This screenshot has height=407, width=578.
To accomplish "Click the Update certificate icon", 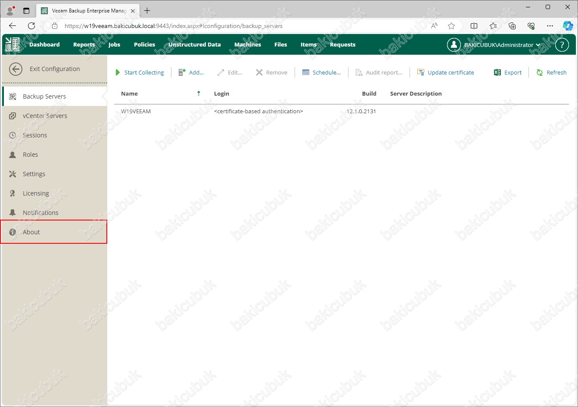I will pyautogui.click(x=421, y=73).
